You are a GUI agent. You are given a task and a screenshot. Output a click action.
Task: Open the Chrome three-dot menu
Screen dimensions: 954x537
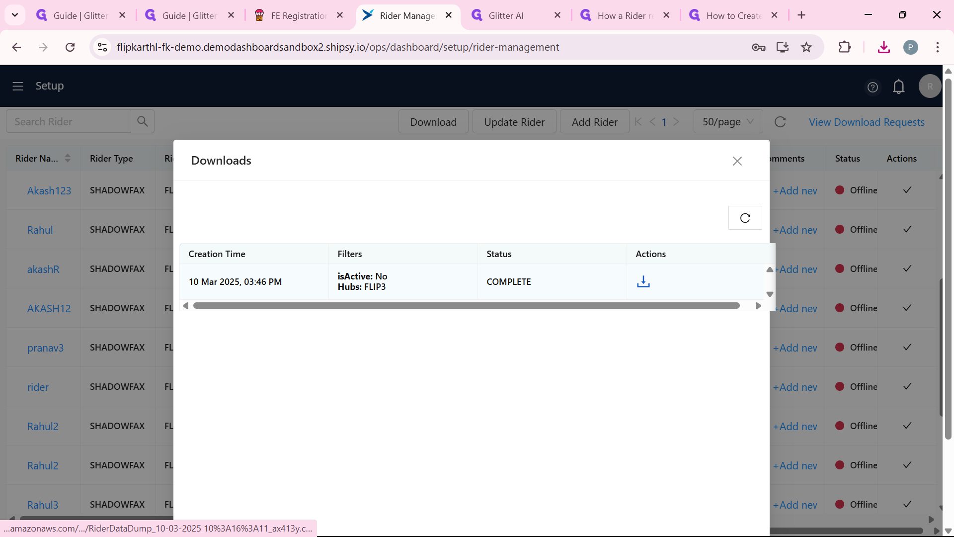938,47
